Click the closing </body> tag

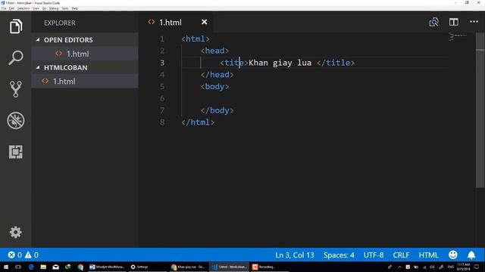[x=217, y=110]
